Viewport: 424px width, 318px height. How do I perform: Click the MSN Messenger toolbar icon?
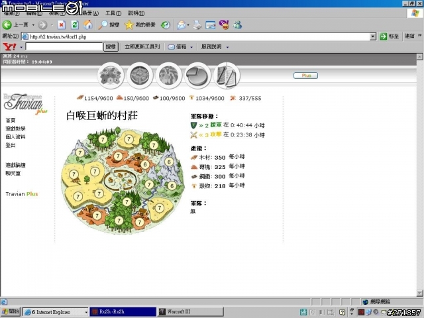(237, 25)
